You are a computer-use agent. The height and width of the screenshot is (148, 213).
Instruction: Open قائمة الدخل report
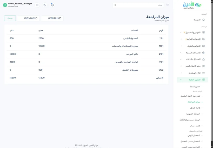tap(195, 108)
